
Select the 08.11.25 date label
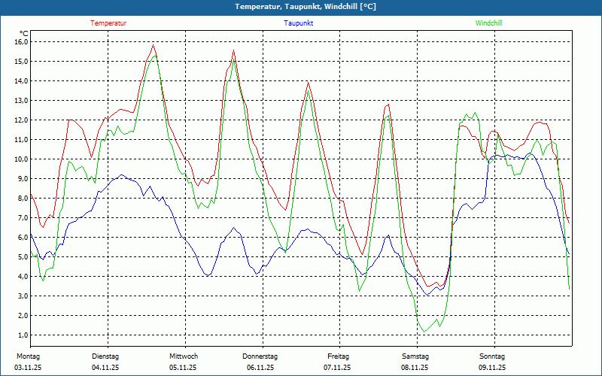coord(415,368)
